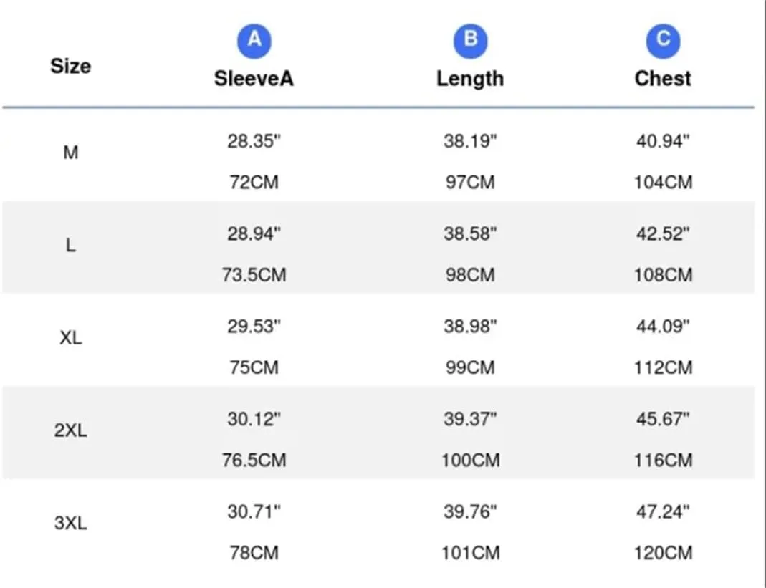Select the Size column header
The image size is (766, 588).
[x=71, y=66]
